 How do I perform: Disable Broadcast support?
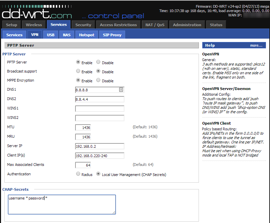pyautogui.click(x=98, y=71)
